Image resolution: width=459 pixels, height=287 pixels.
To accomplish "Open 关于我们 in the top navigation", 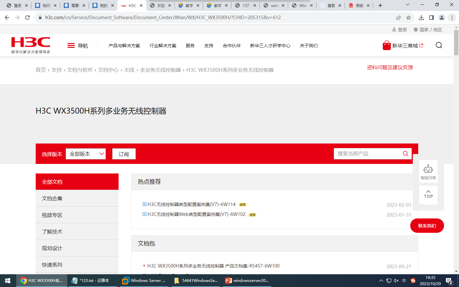I will [x=309, y=46].
